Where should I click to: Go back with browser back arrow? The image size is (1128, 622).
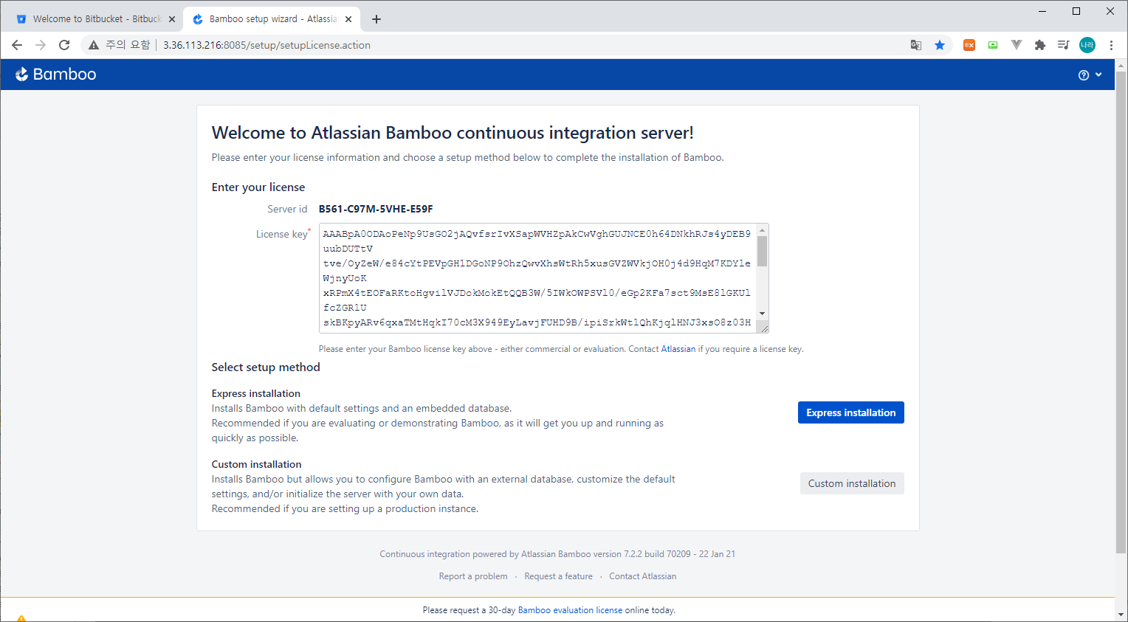coord(17,45)
